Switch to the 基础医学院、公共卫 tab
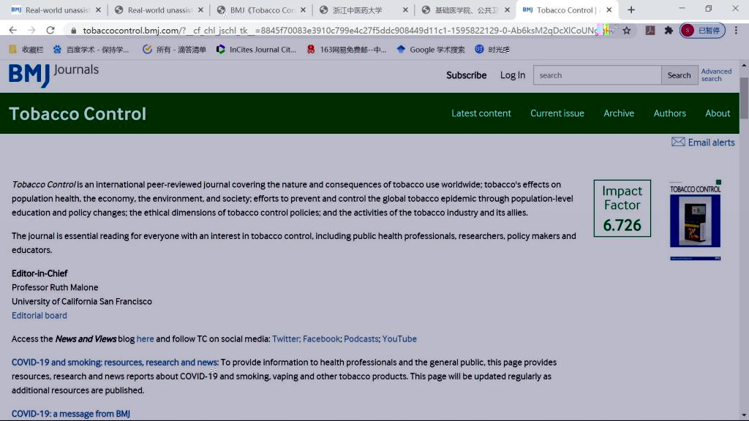Viewport: 749px width, 421px height. coord(466,10)
